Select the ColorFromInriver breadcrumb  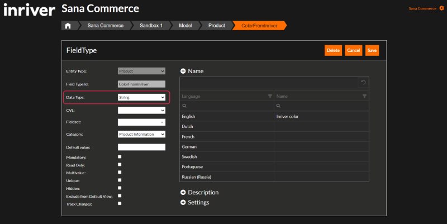[259, 26]
